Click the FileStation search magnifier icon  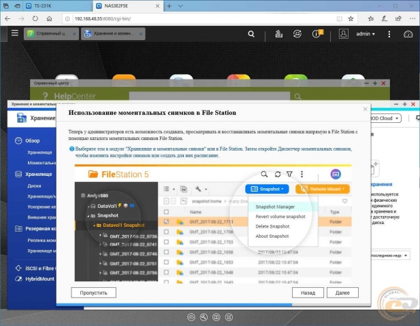[264, 175]
